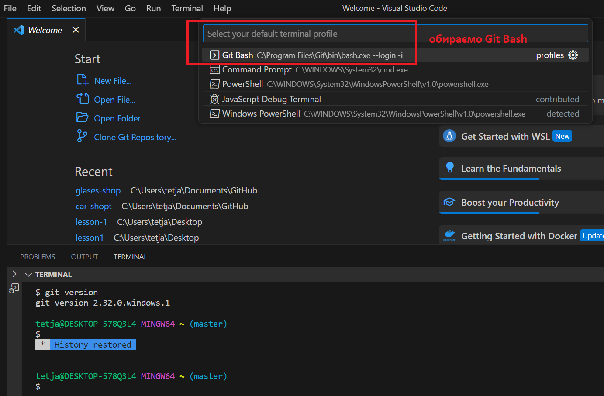Collapse the TERMINAL section chevron
This screenshot has width=604, height=396.
click(x=28, y=275)
